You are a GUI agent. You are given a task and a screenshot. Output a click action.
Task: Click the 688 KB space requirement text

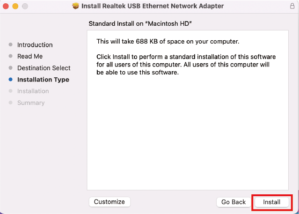[168, 42]
